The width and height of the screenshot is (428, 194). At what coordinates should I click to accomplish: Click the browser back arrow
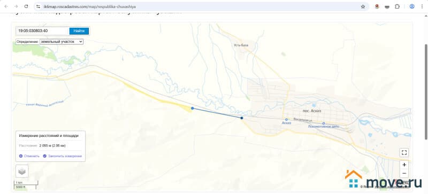6,6
